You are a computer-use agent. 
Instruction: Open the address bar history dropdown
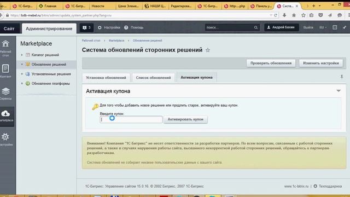point(271,15)
